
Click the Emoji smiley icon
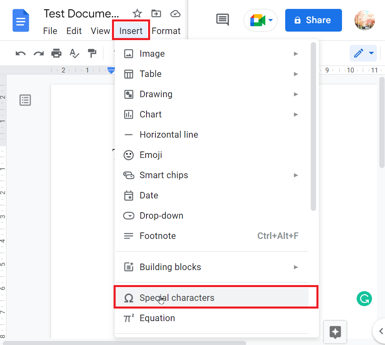point(129,155)
